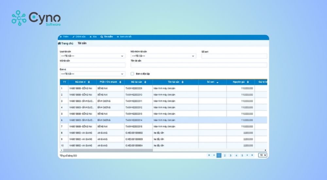The image size is (327, 180).
Task: Sort by Tên tài sản column header icon
Action: pos(182,82)
